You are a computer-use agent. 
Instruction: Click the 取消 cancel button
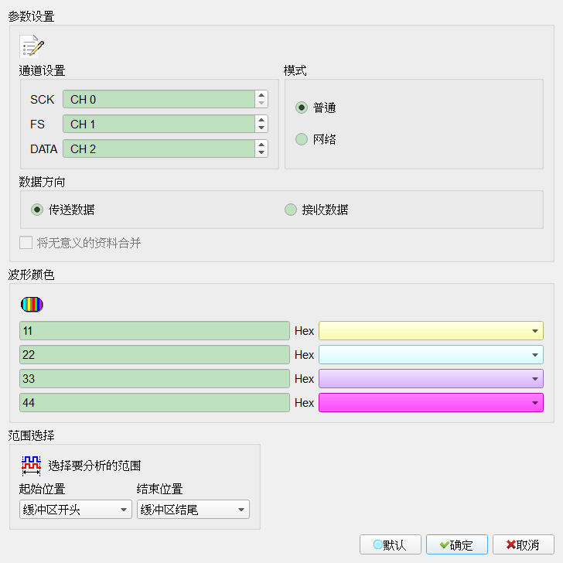tap(523, 544)
